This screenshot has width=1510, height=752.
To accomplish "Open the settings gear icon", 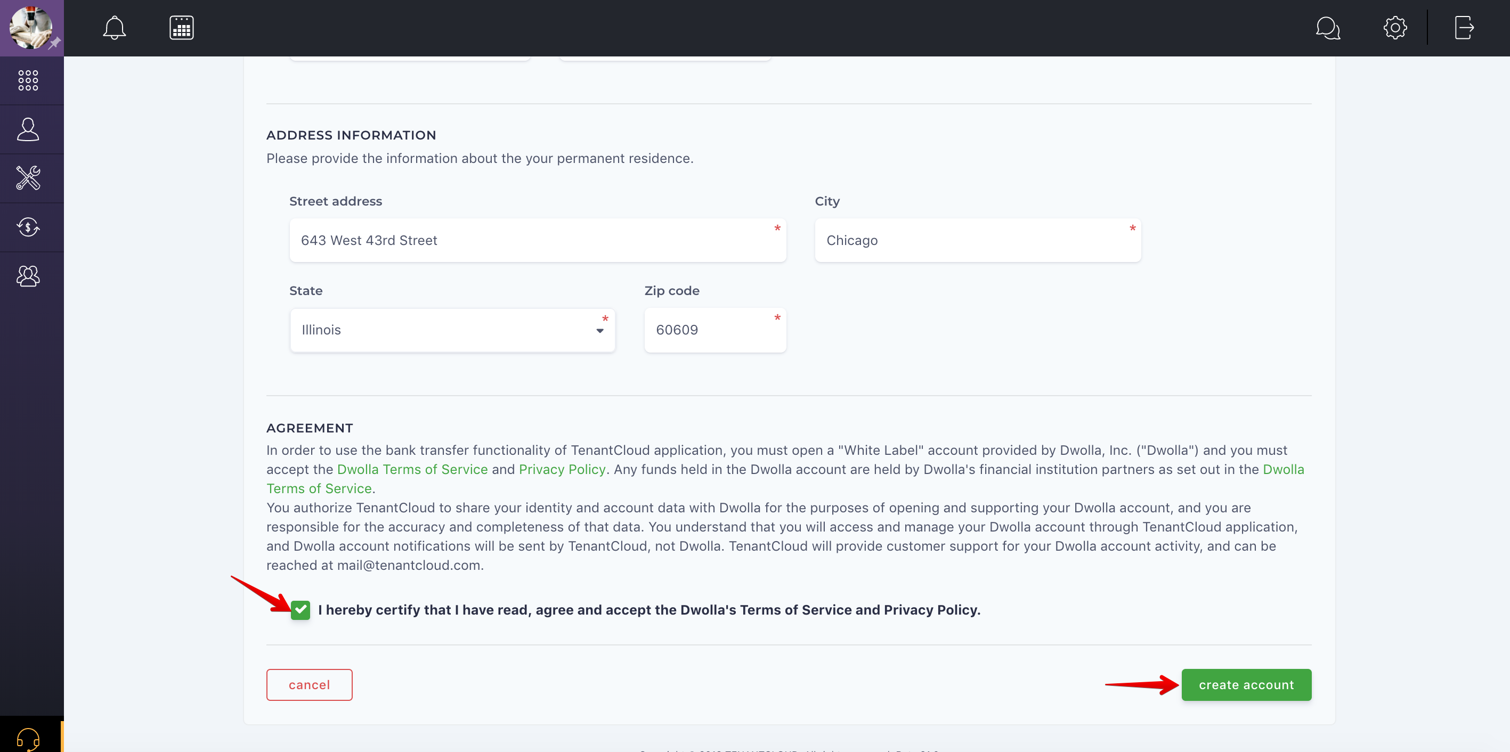I will pyautogui.click(x=1395, y=28).
